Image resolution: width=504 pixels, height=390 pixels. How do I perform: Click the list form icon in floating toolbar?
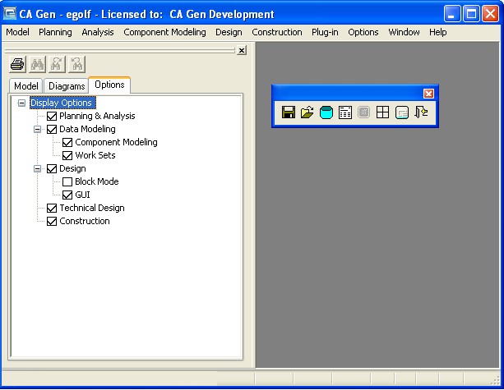(344, 112)
